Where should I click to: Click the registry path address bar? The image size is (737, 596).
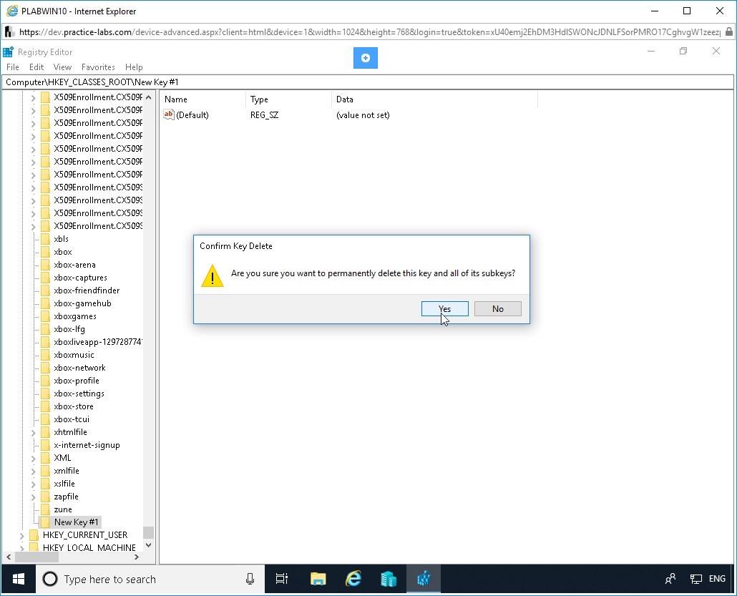(x=368, y=82)
